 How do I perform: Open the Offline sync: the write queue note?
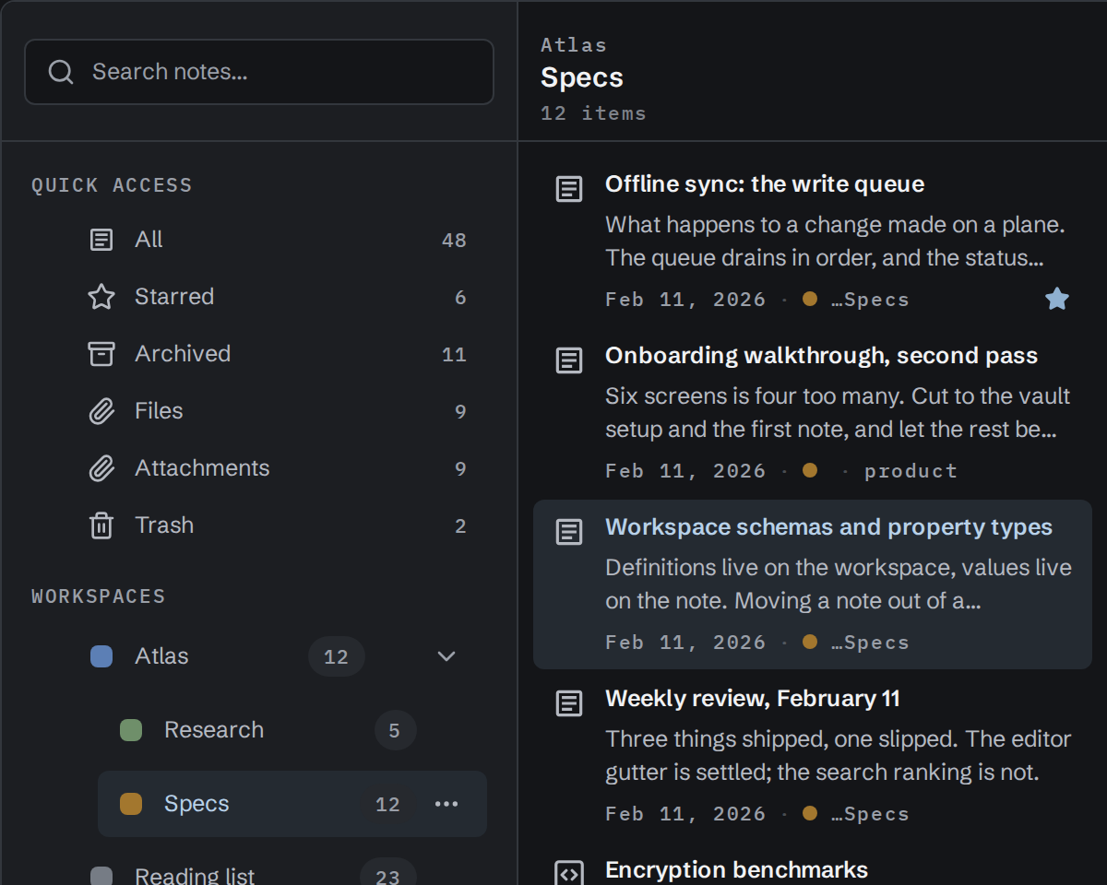pos(813,242)
